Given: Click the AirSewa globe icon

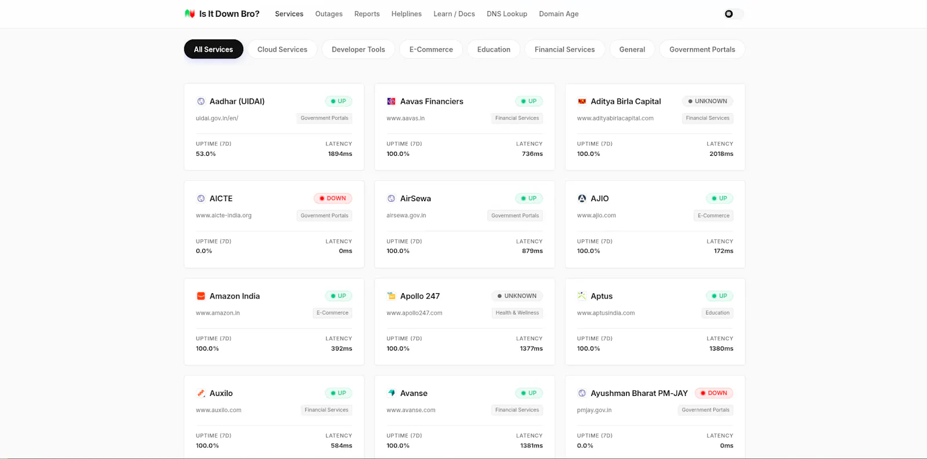Looking at the screenshot, I should click(x=391, y=198).
